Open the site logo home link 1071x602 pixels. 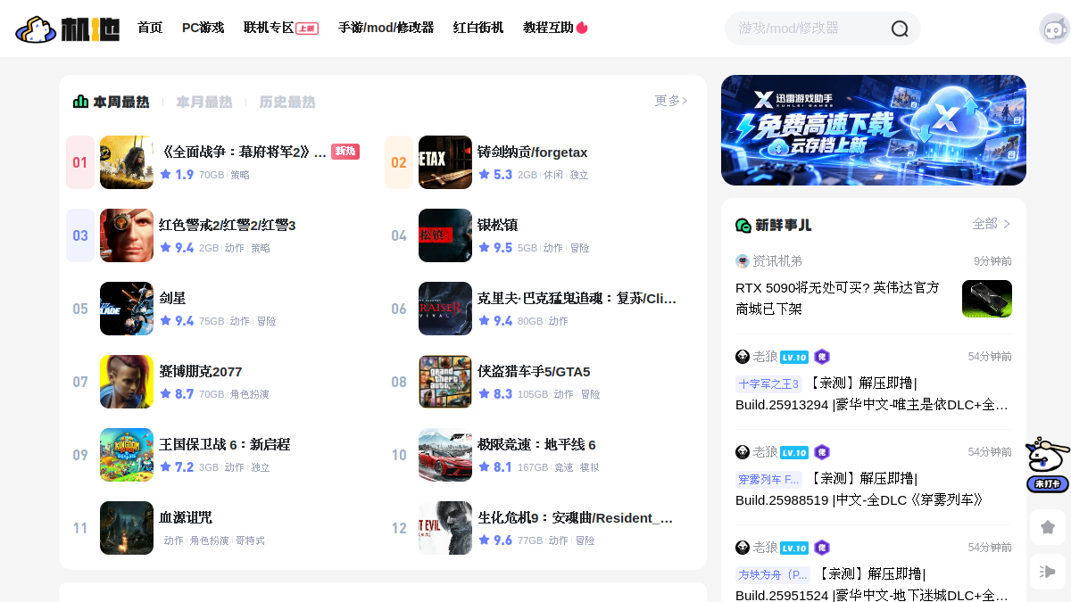(68, 29)
